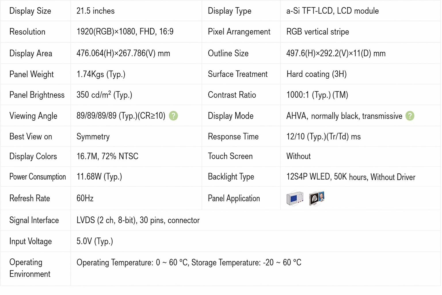The width and height of the screenshot is (442, 295).
Task: Select the Display Size label cell
Action: [x=36, y=11]
